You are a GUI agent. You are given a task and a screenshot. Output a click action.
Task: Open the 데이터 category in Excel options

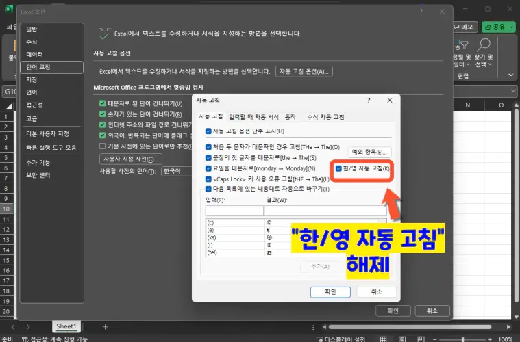51,54
